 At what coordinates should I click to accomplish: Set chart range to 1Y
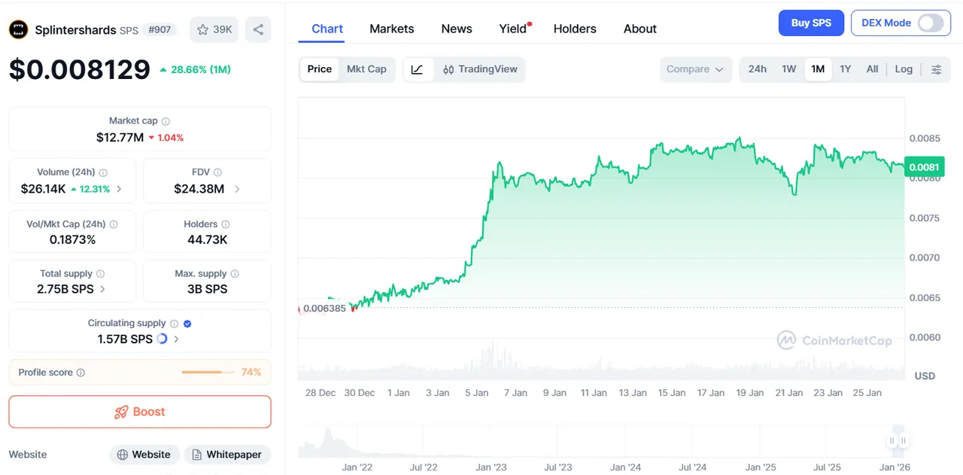tap(846, 69)
